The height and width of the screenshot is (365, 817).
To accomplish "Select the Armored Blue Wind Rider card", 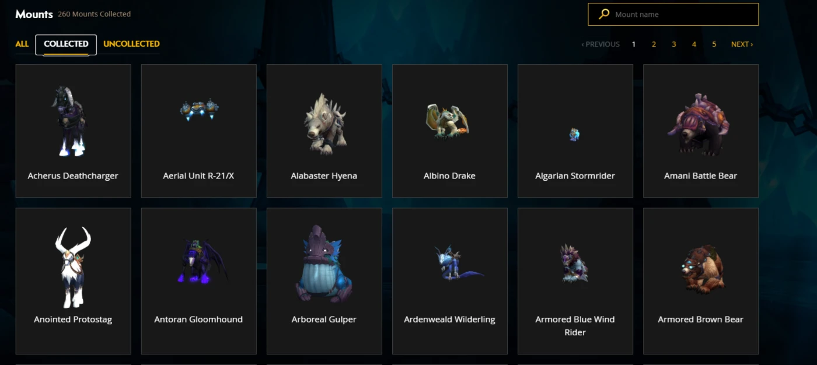I will [x=575, y=281].
